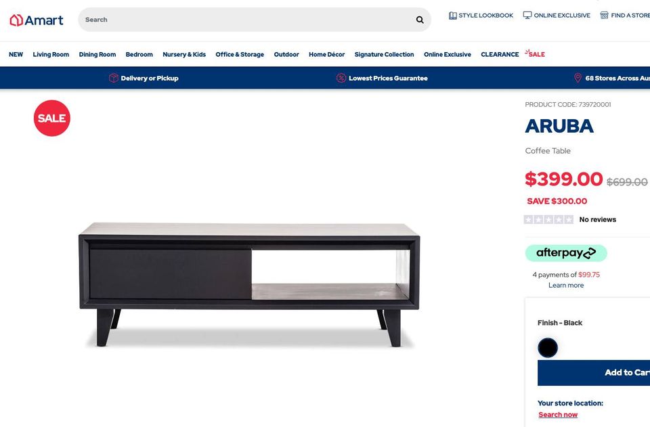Click the red SALE badge
The width and height of the screenshot is (650, 427).
[52, 118]
